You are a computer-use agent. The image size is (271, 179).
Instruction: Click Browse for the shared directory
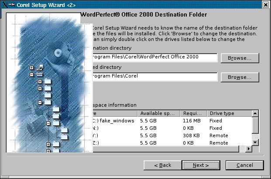point(240,77)
